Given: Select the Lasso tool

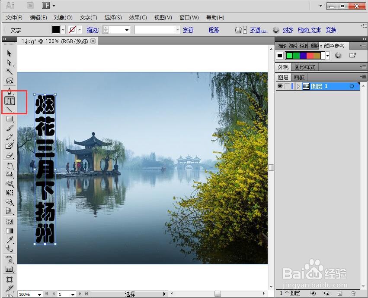Looking at the screenshot, I should (x=10, y=81).
